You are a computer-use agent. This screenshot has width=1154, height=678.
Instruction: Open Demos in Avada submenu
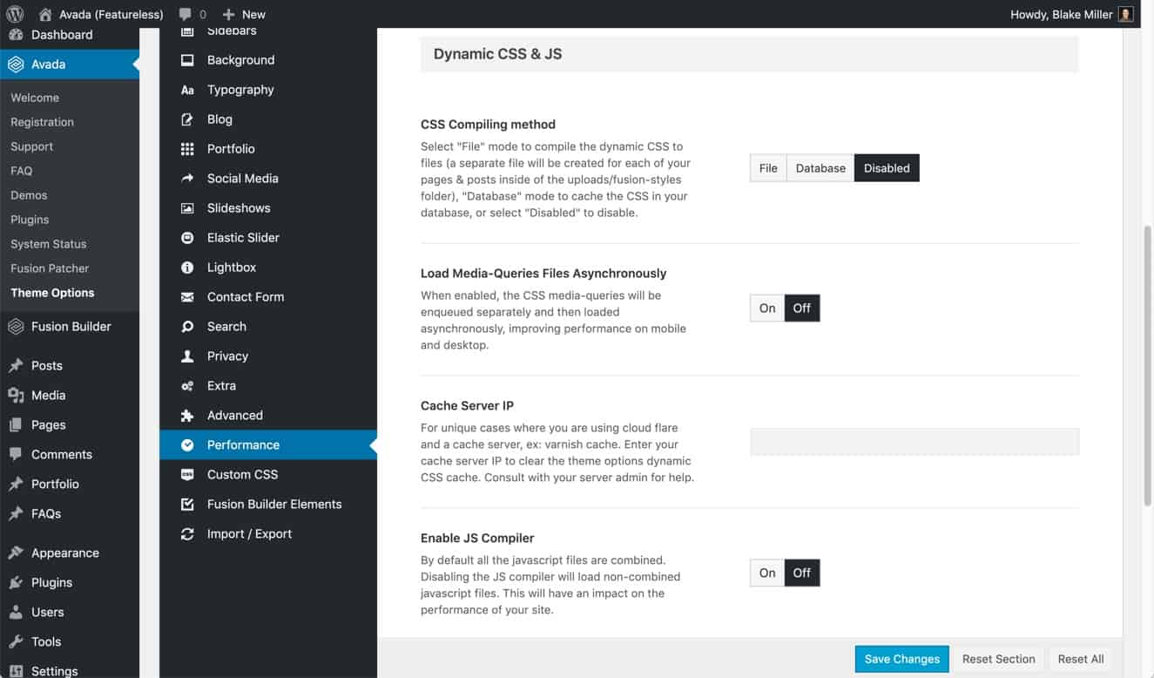coord(29,195)
